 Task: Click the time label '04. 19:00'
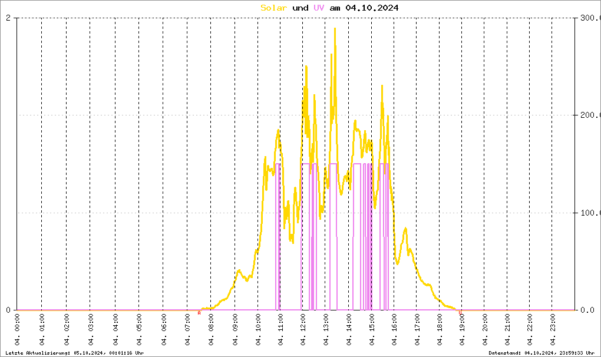tap(462, 330)
